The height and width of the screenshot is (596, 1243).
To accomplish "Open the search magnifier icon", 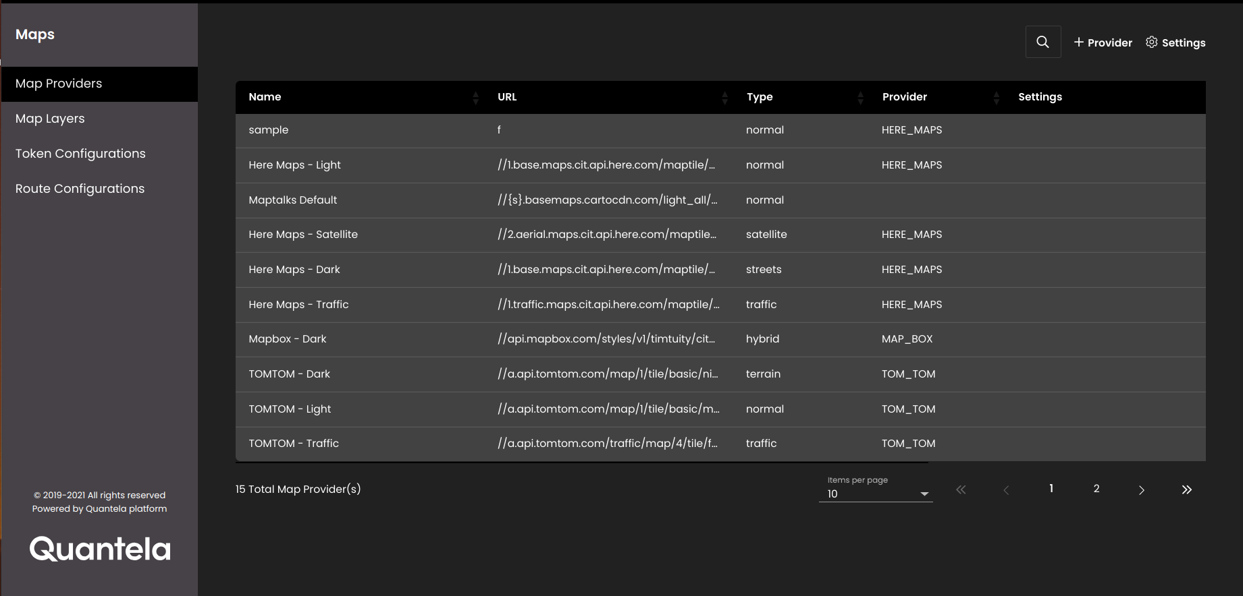I will pos(1042,42).
